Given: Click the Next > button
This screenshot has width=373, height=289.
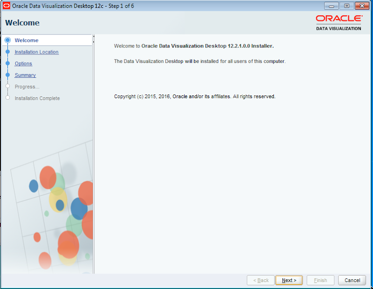Looking at the screenshot, I should pos(289,280).
